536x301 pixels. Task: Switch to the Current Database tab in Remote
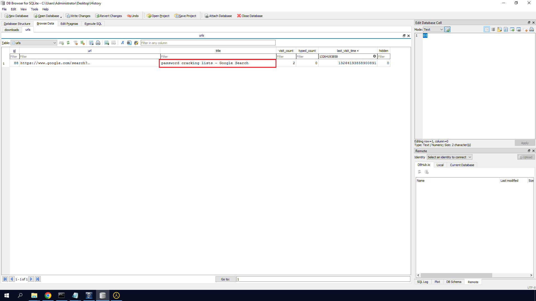[462, 165]
